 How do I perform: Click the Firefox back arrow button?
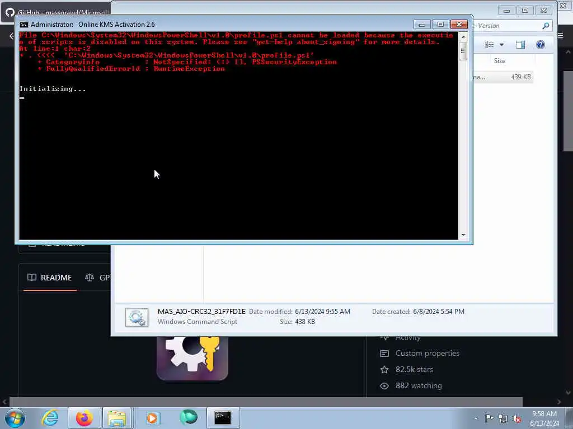click(12, 36)
